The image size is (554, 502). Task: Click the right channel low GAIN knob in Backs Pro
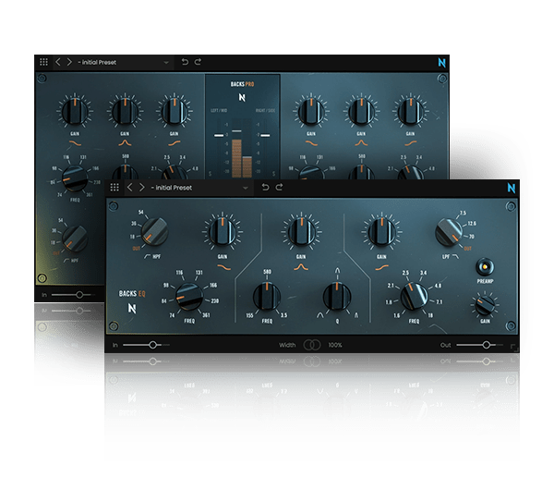(311, 111)
